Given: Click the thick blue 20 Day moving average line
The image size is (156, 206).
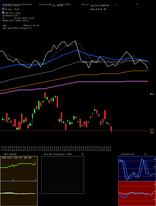Looking at the screenshot, I should tap(76, 51).
